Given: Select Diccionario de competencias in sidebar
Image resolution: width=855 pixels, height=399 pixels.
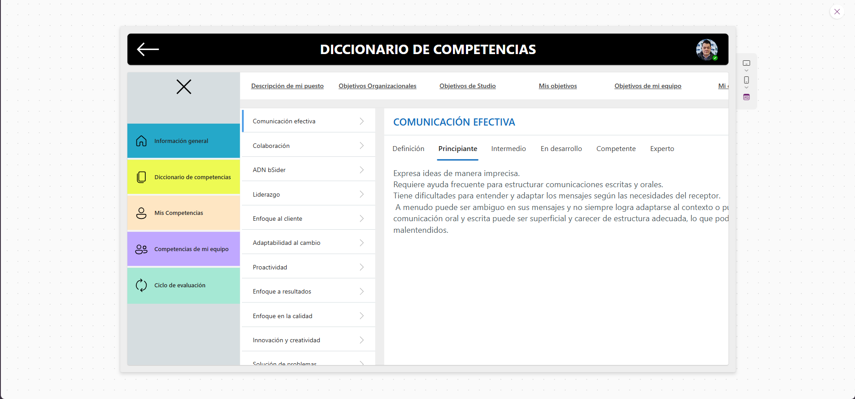Looking at the screenshot, I should pyautogui.click(x=184, y=177).
